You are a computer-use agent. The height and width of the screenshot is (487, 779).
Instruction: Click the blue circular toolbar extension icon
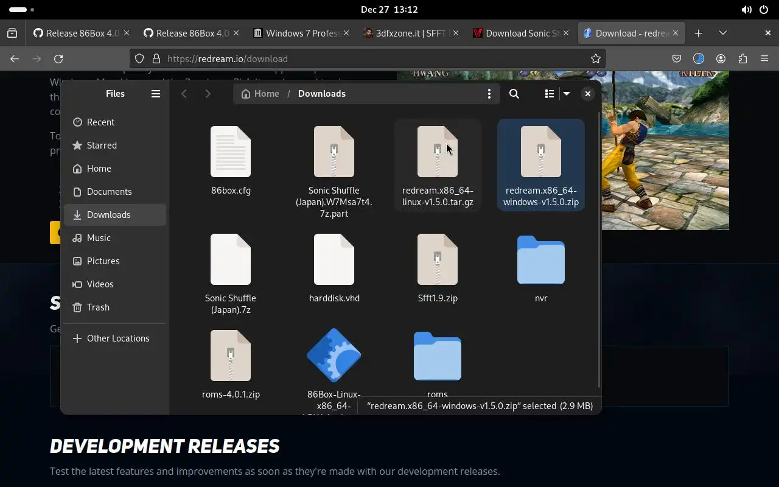tap(699, 59)
